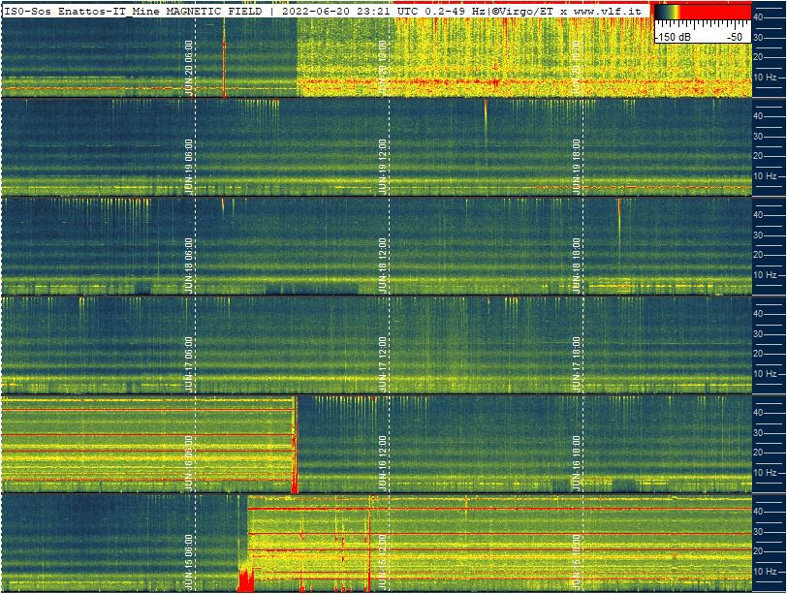Click the JUN 16 12:00 time marker

click(x=384, y=463)
